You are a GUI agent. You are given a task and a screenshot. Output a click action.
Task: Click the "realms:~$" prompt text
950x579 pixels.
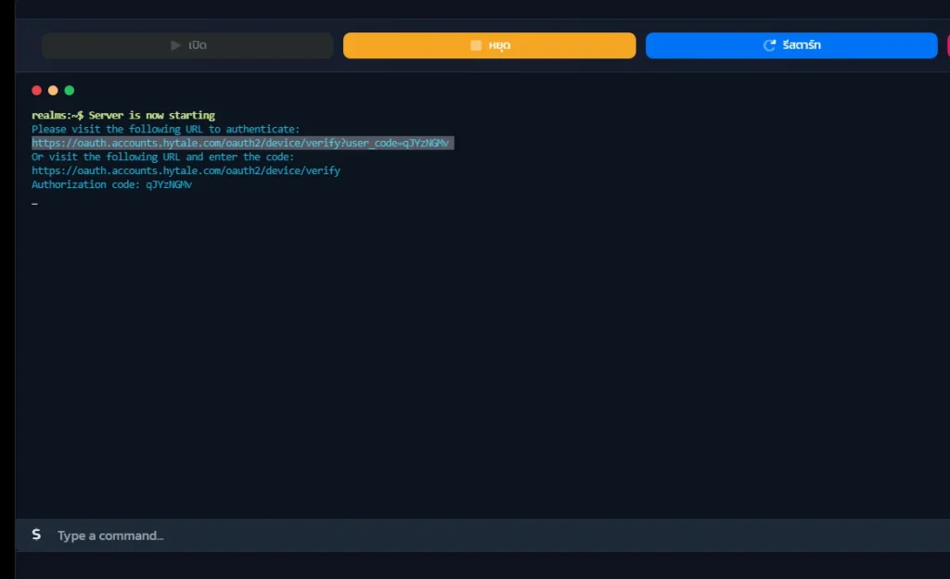coord(58,116)
